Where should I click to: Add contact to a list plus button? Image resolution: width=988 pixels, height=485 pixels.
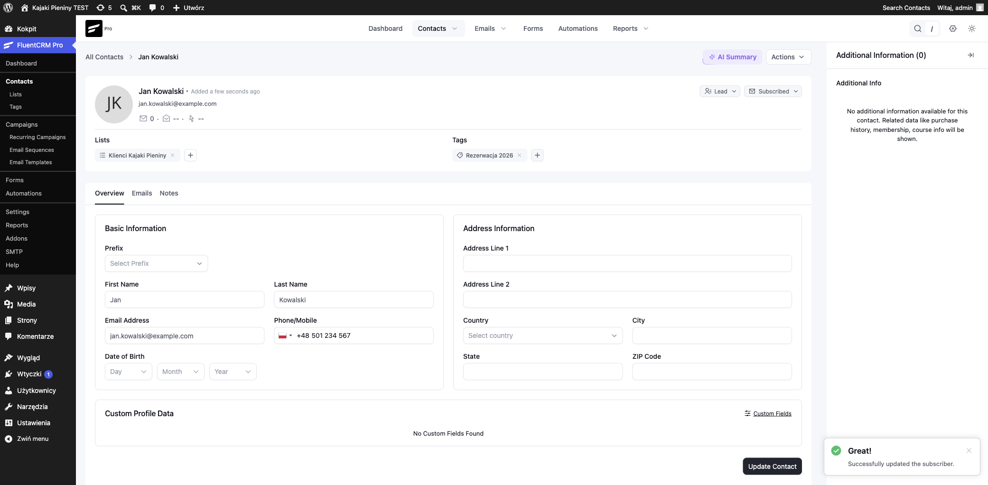coord(190,155)
